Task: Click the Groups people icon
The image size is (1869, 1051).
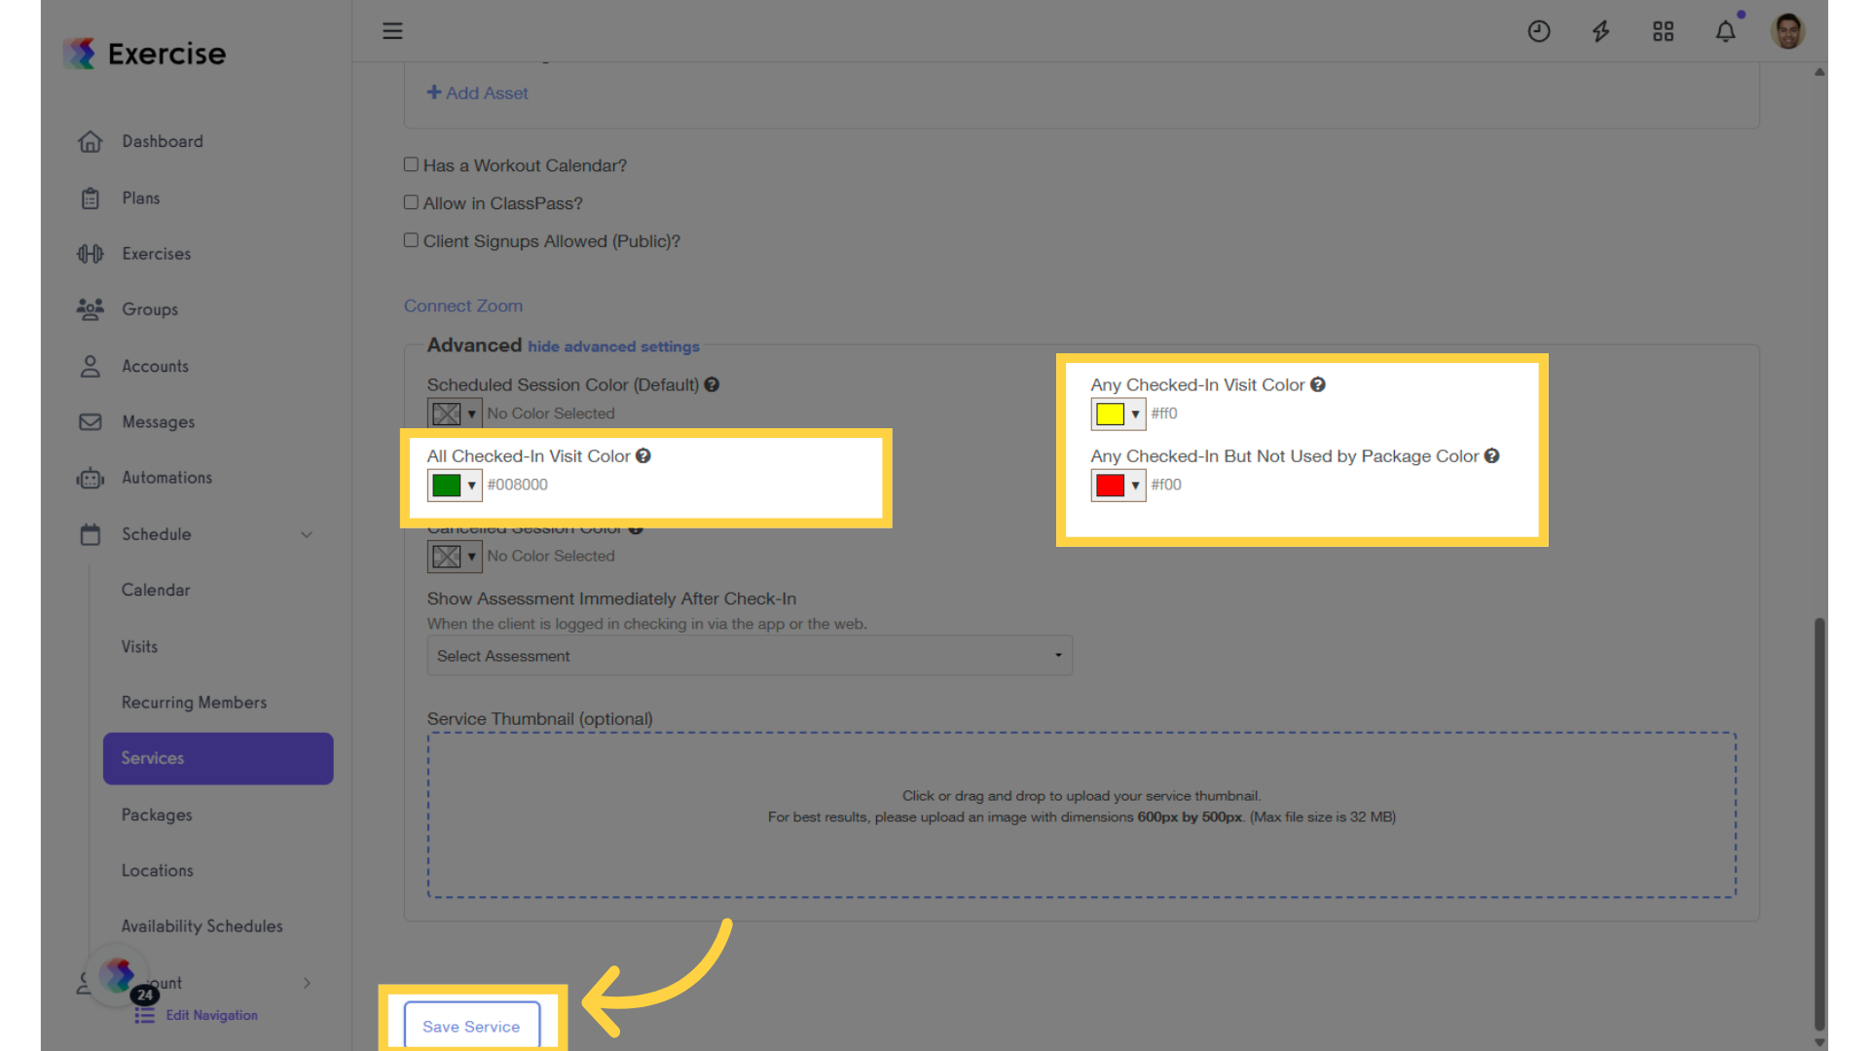Action: (91, 309)
